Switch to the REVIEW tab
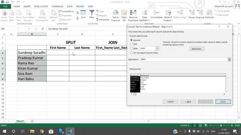The width and height of the screenshot is (241, 135). tap(80, 6)
